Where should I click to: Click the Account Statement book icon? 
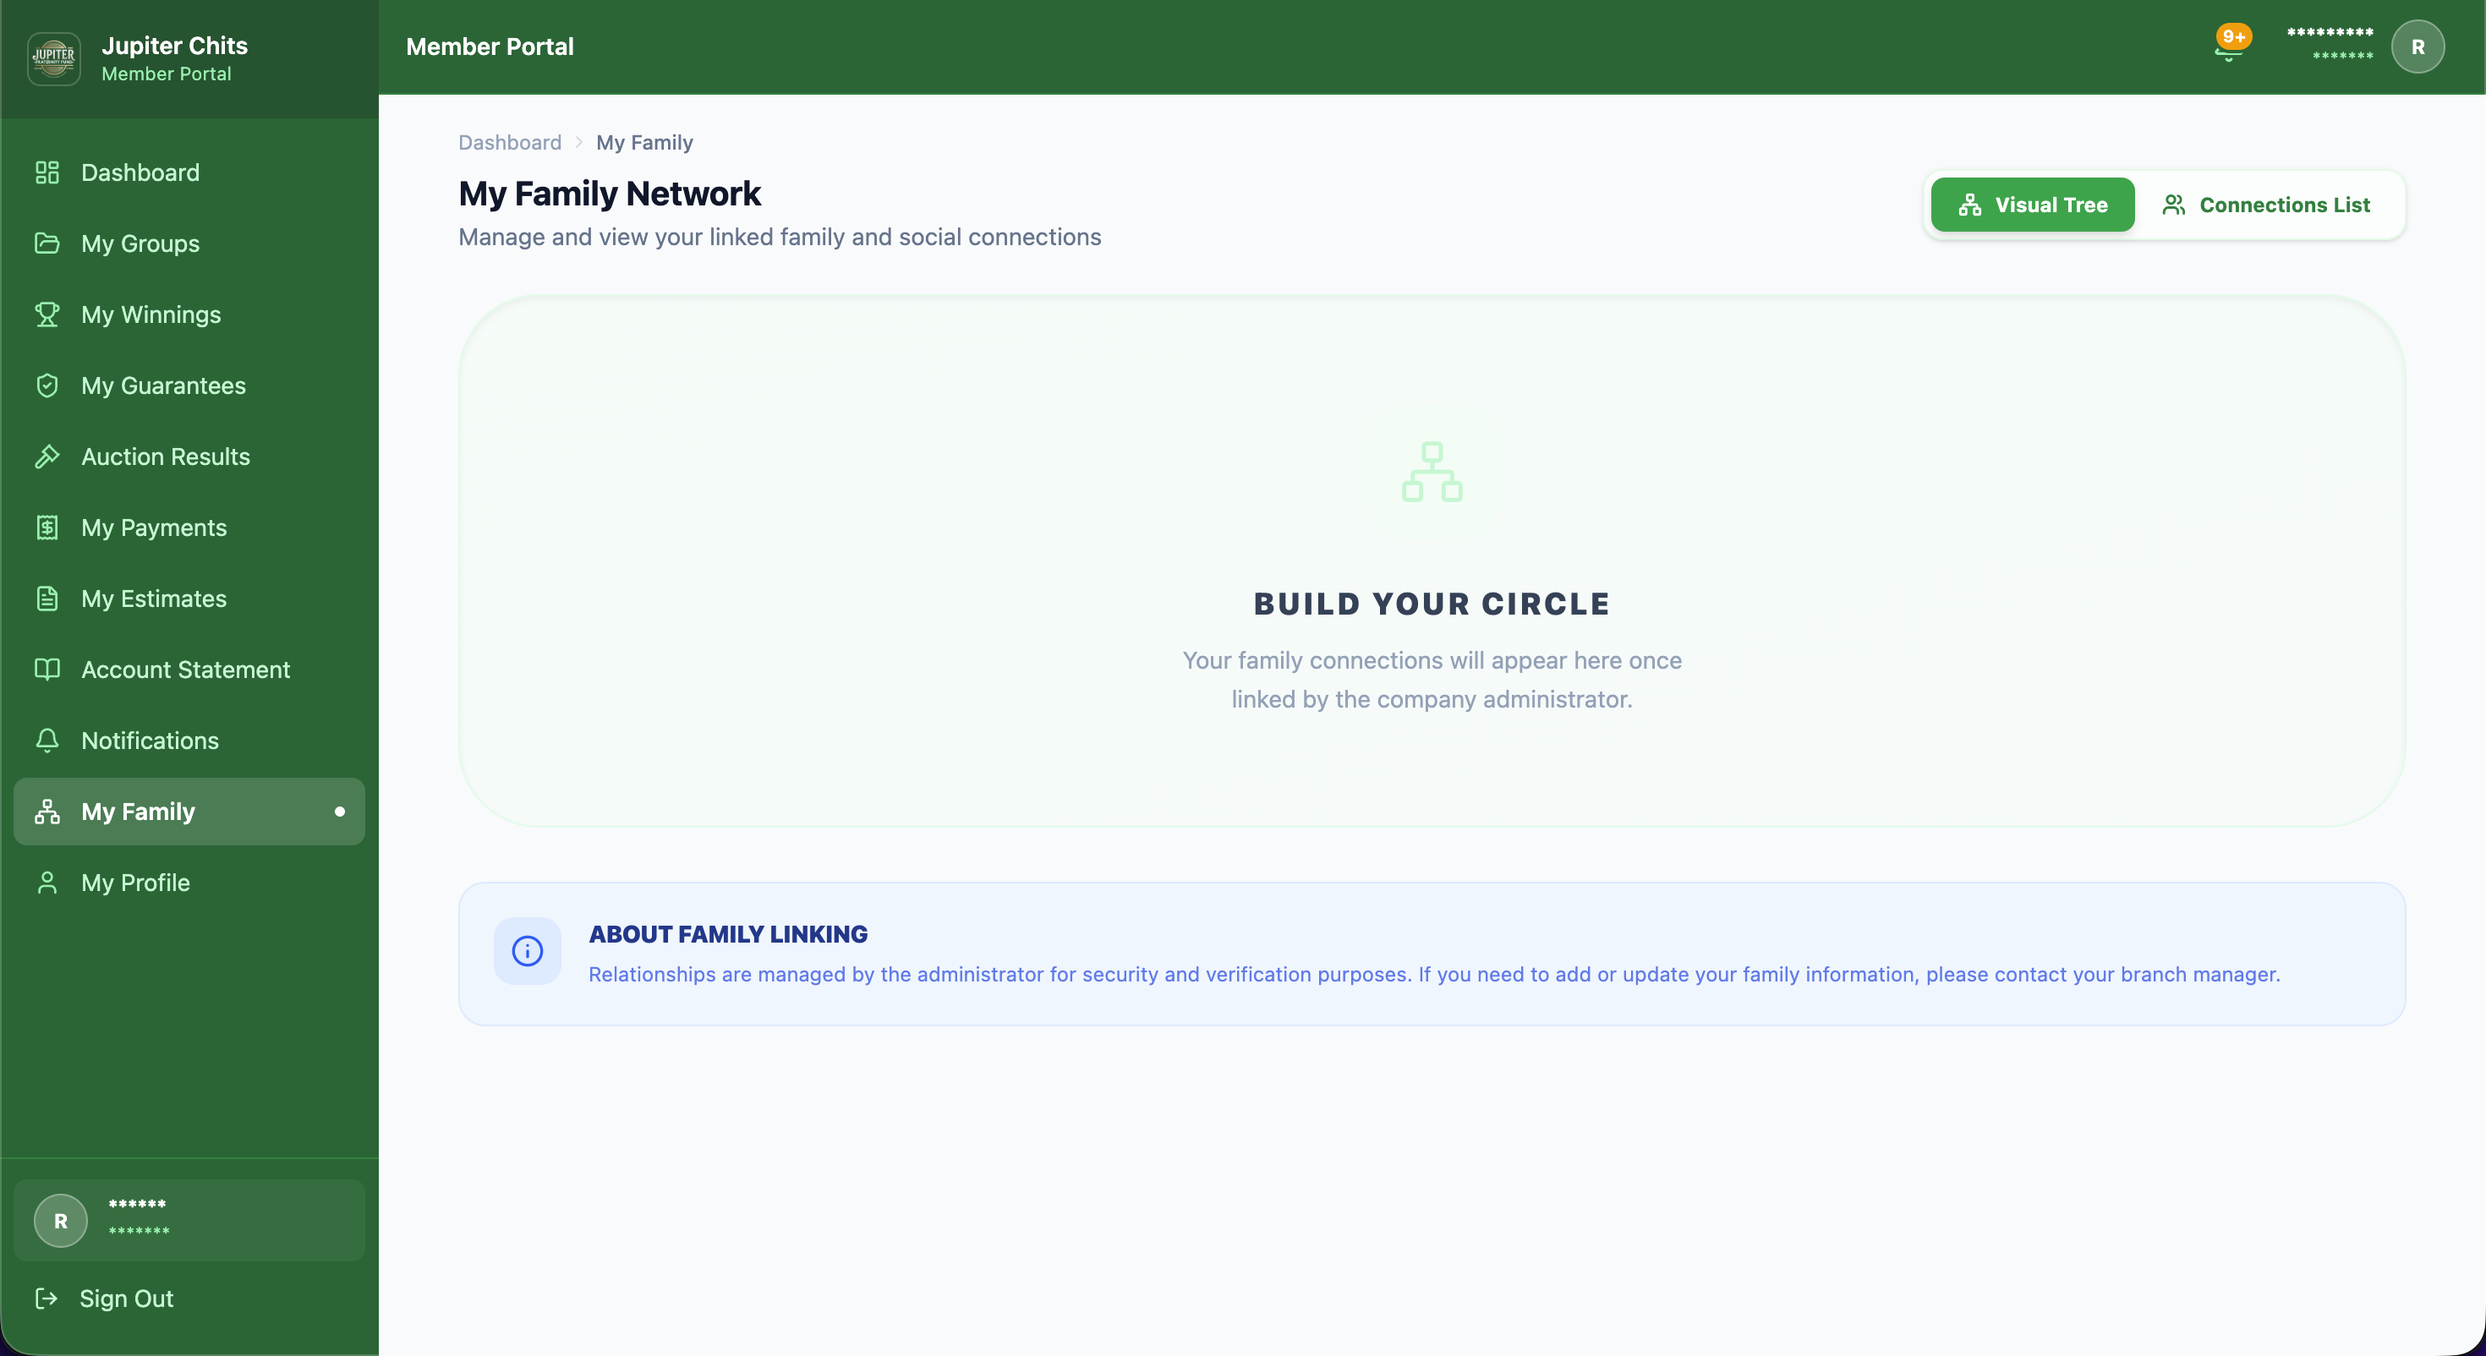tap(48, 669)
